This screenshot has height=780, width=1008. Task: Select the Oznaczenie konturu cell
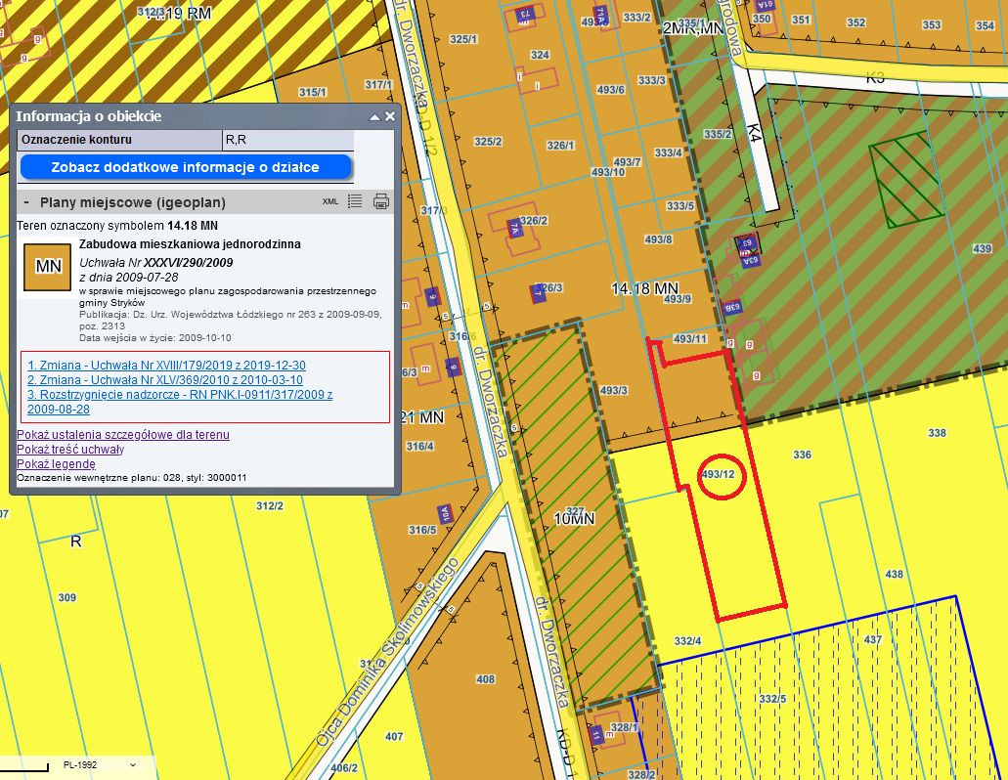[x=119, y=140]
